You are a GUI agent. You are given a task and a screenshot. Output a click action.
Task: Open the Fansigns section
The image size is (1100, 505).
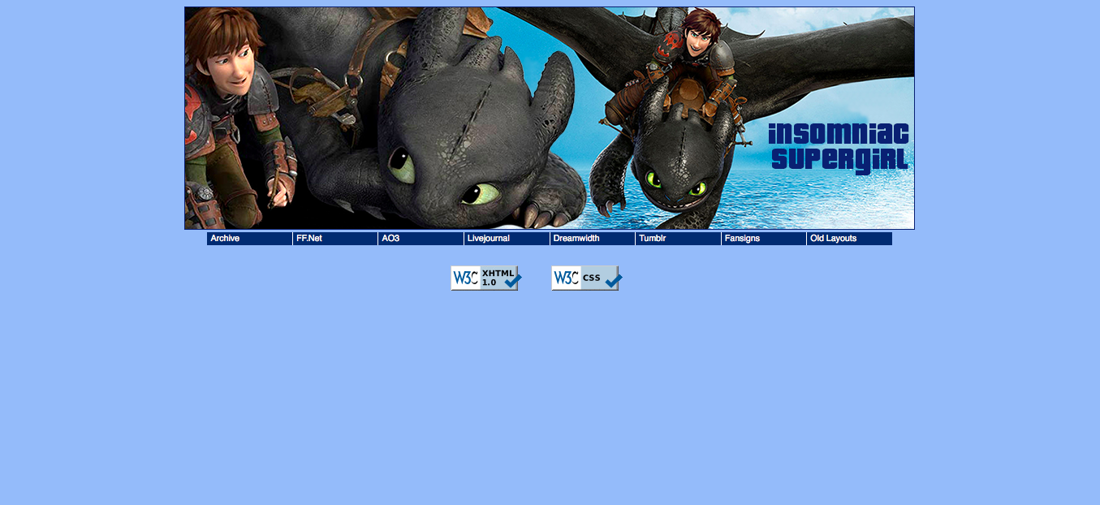coord(764,239)
